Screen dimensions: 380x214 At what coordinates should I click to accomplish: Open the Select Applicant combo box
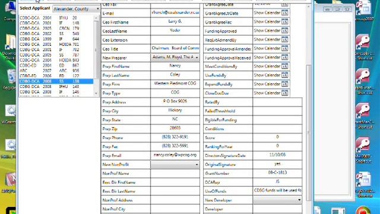point(76,9)
